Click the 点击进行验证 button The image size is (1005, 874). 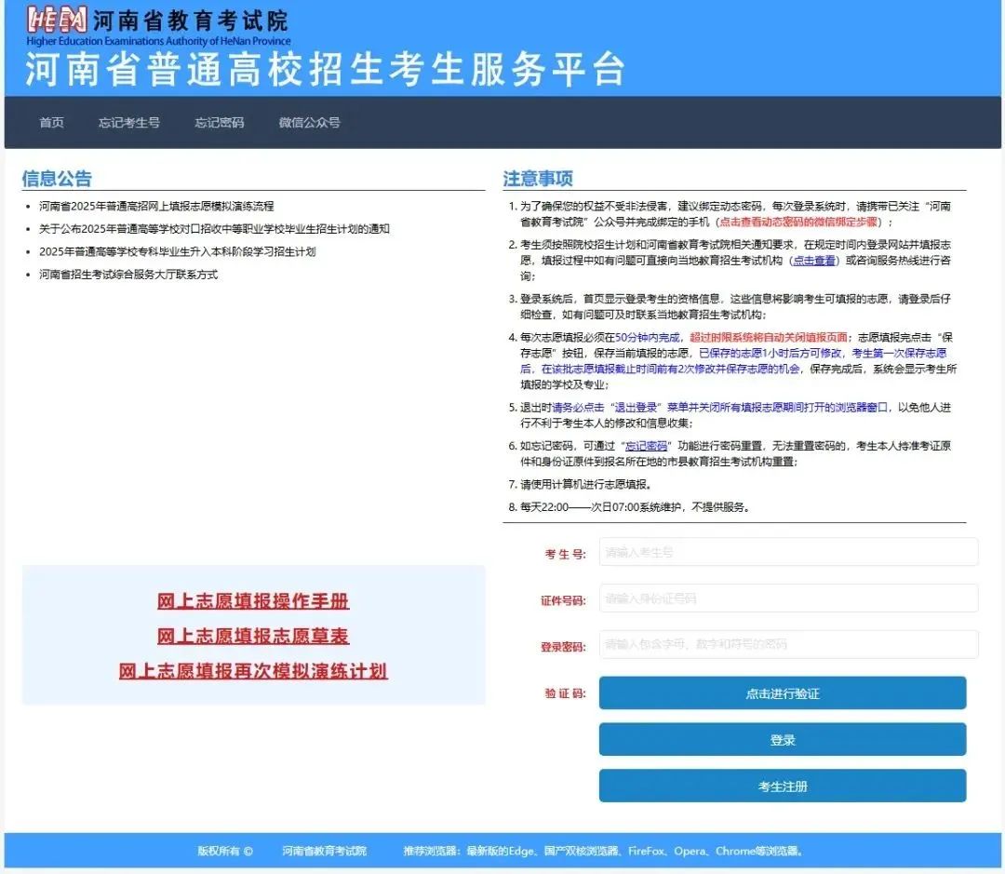(783, 693)
